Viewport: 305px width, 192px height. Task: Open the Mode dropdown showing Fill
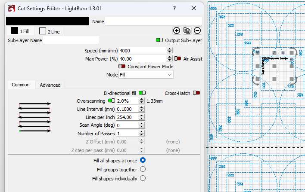146,75
